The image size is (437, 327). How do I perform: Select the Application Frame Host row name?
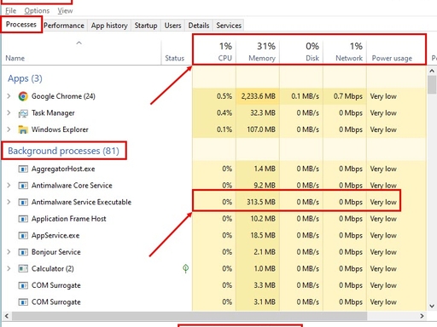tap(68, 219)
